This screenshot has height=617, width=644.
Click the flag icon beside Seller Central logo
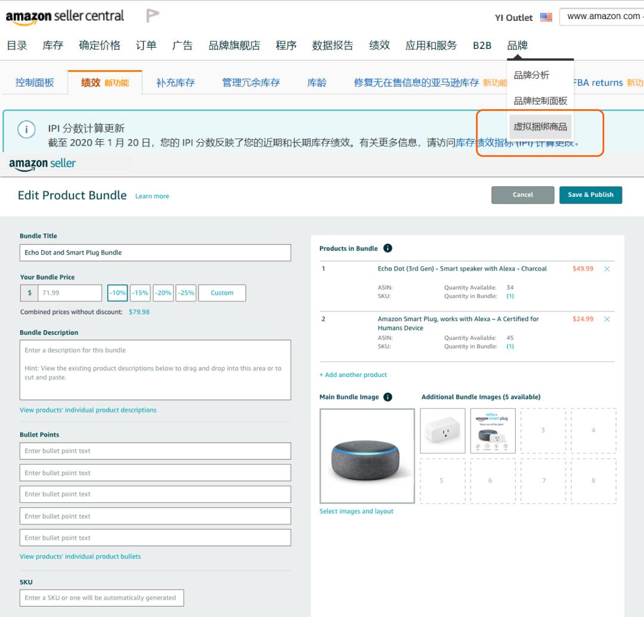[153, 16]
